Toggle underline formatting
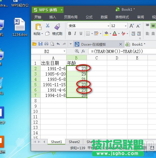156x158 pixels. coord(81,33)
